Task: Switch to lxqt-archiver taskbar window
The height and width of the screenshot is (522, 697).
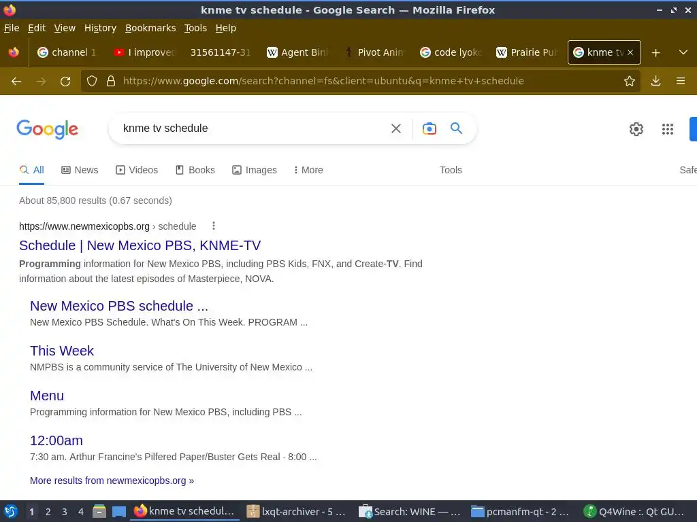Action: tap(297, 511)
